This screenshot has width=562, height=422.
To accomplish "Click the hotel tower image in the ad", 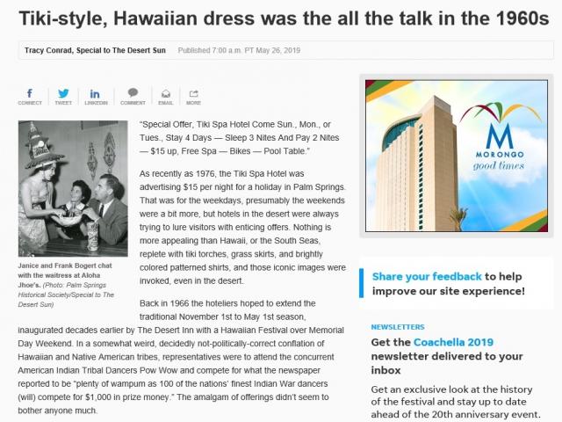I will (x=419, y=167).
